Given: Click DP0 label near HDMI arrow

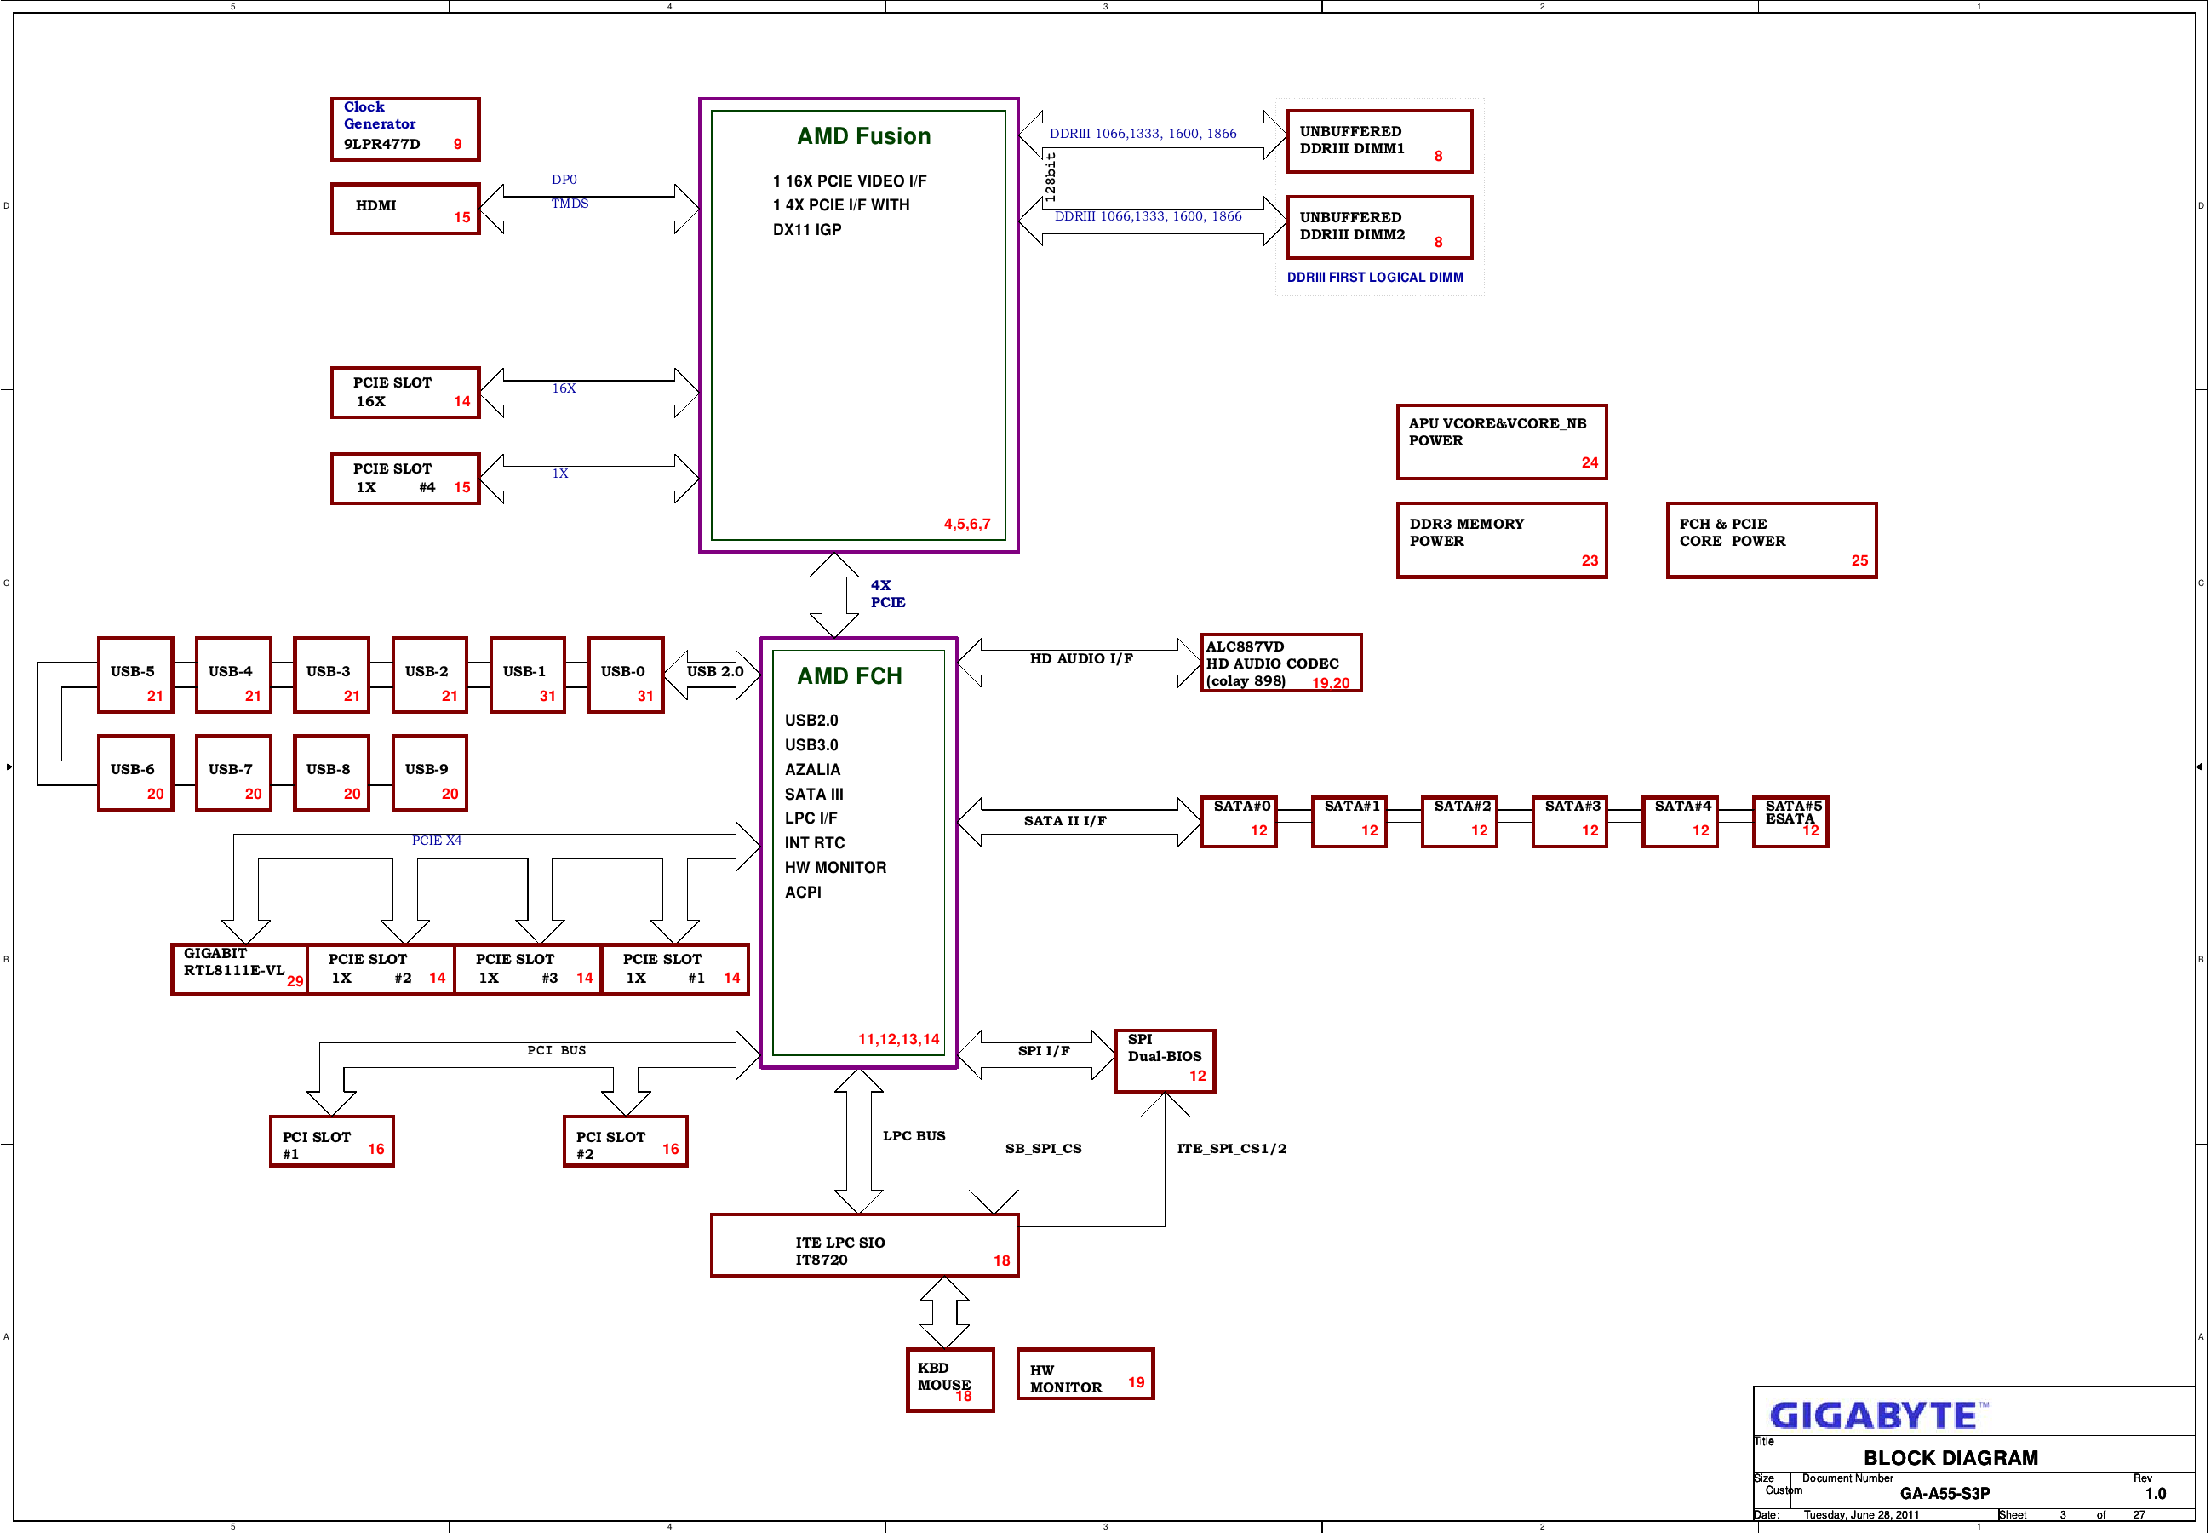Looking at the screenshot, I should coord(564,180).
